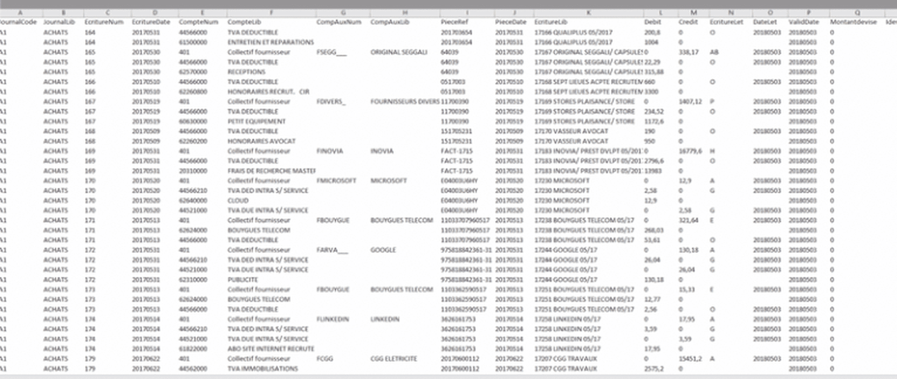The width and height of the screenshot is (897, 379).
Task: Click the FCGG auxiliary account cell
Action: (325, 358)
